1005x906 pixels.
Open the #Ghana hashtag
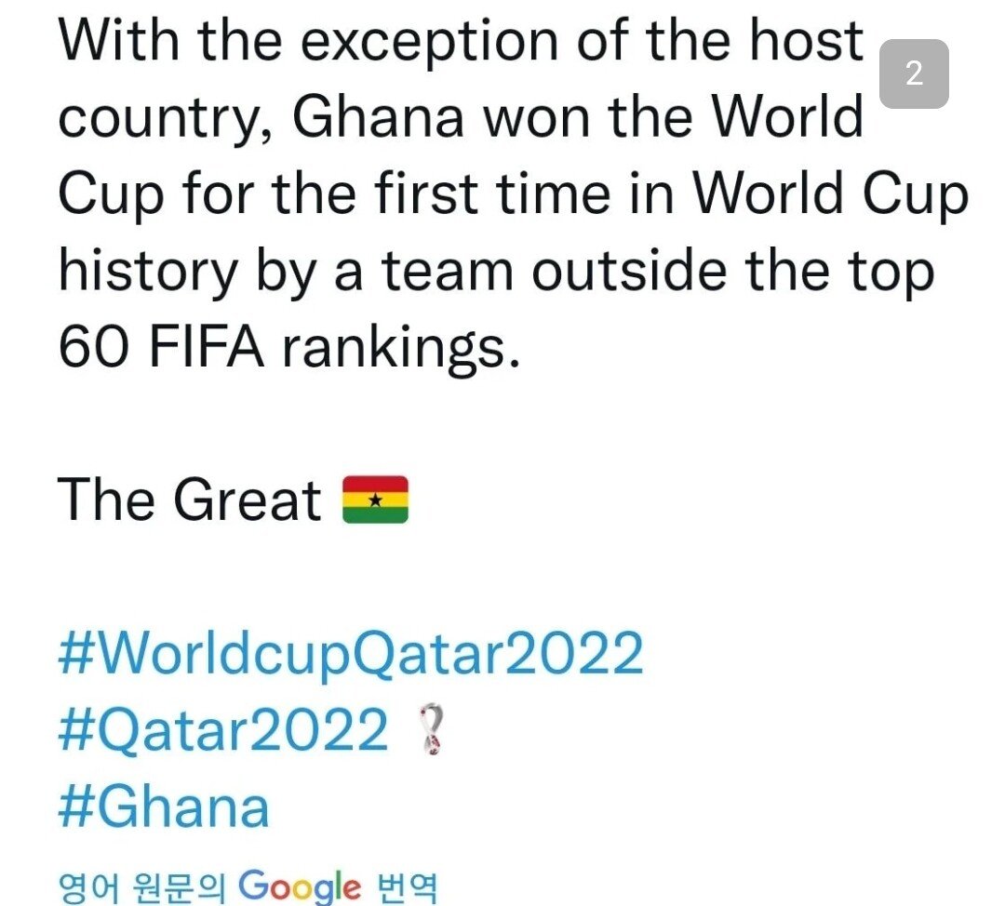click(164, 806)
